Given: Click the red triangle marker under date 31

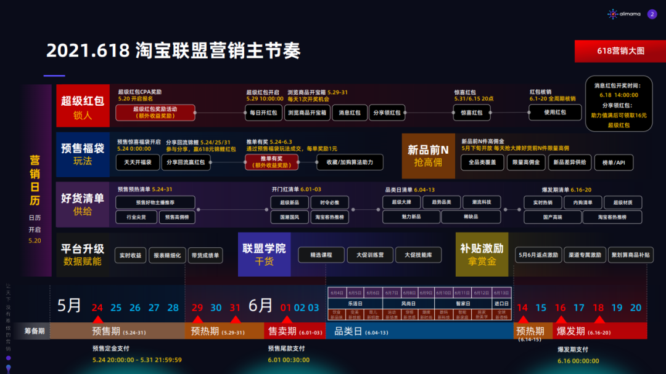Looking at the screenshot, I should [x=236, y=319].
